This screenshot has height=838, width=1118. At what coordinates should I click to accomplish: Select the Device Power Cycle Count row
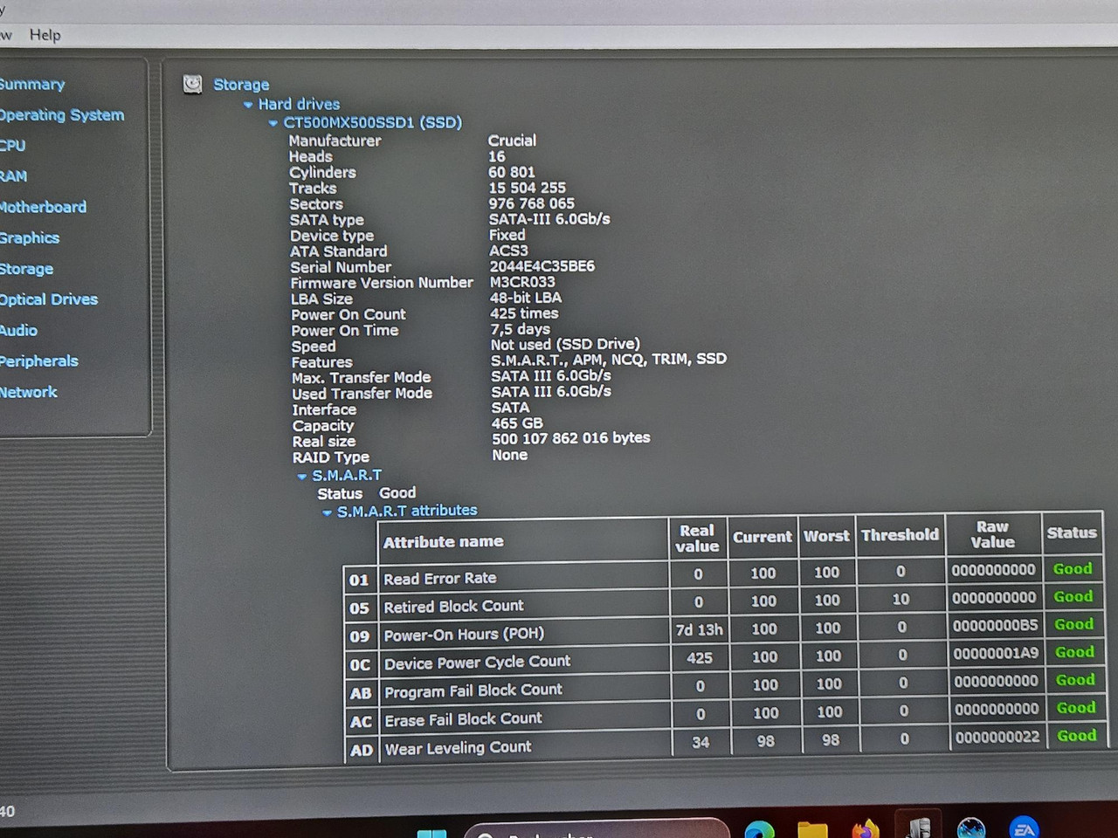(724, 659)
